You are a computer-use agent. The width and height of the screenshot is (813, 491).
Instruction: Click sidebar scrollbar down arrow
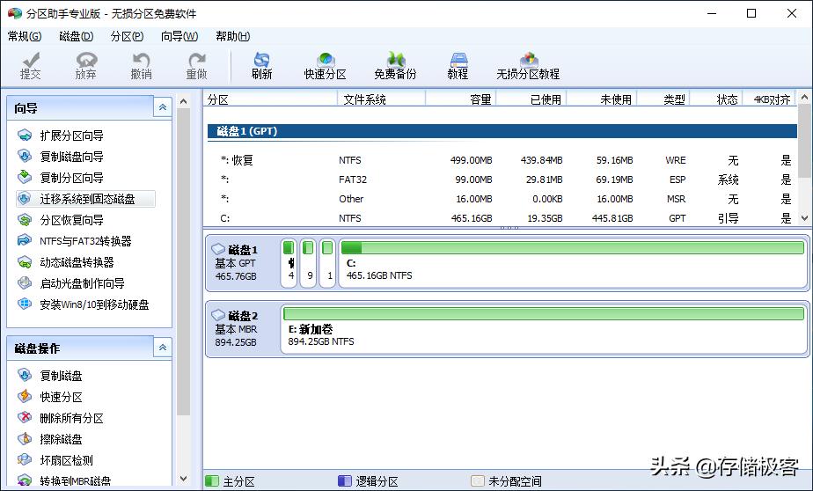pos(184,479)
